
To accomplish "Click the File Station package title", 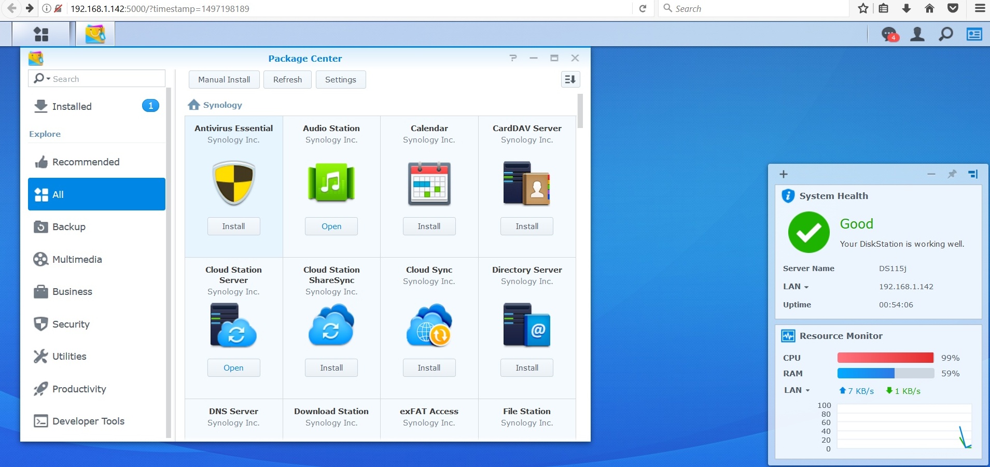I will pyautogui.click(x=527, y=412).
